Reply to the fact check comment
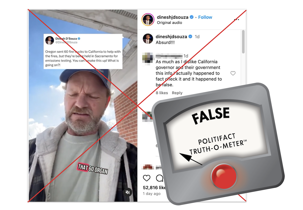Screen dimensions: 303x210 coord(177,93)
